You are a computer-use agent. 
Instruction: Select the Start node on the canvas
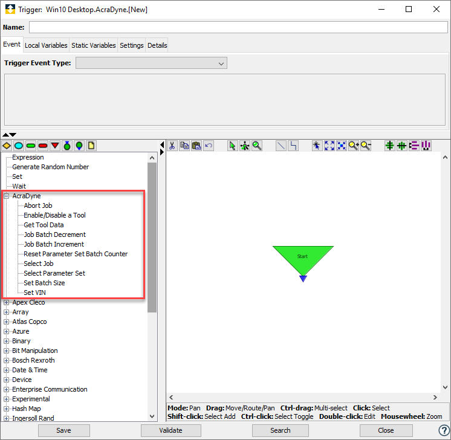(x=303, y=260)
